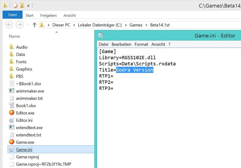Select the animmaker.exe file icon
Screen dimensions: 241x168
point(12,91)
